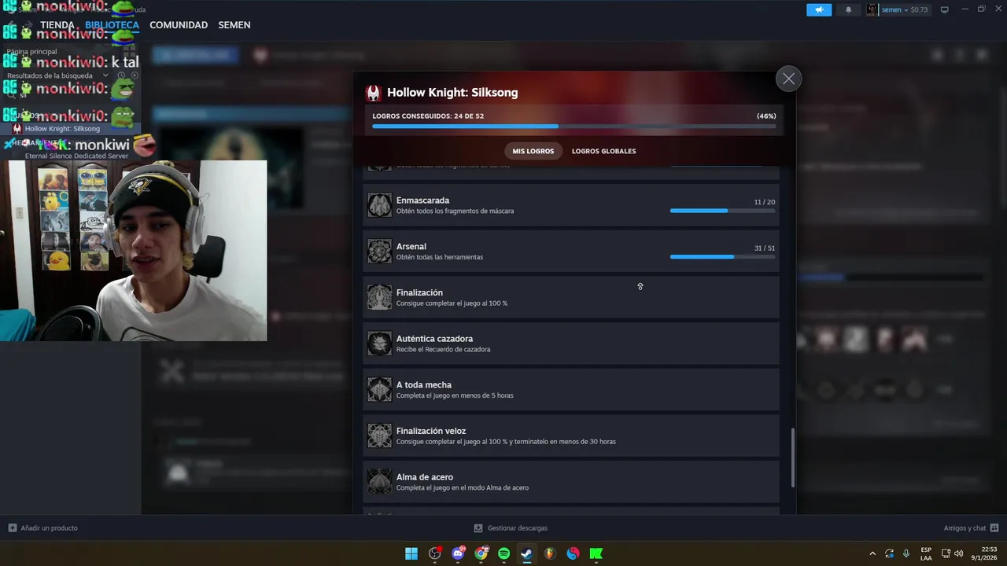The height and width of the screenshot is (566, 1007).
Task: Click the Finalización veloz achievement icon
Action: pyautogui.click(x=379, y=436)
